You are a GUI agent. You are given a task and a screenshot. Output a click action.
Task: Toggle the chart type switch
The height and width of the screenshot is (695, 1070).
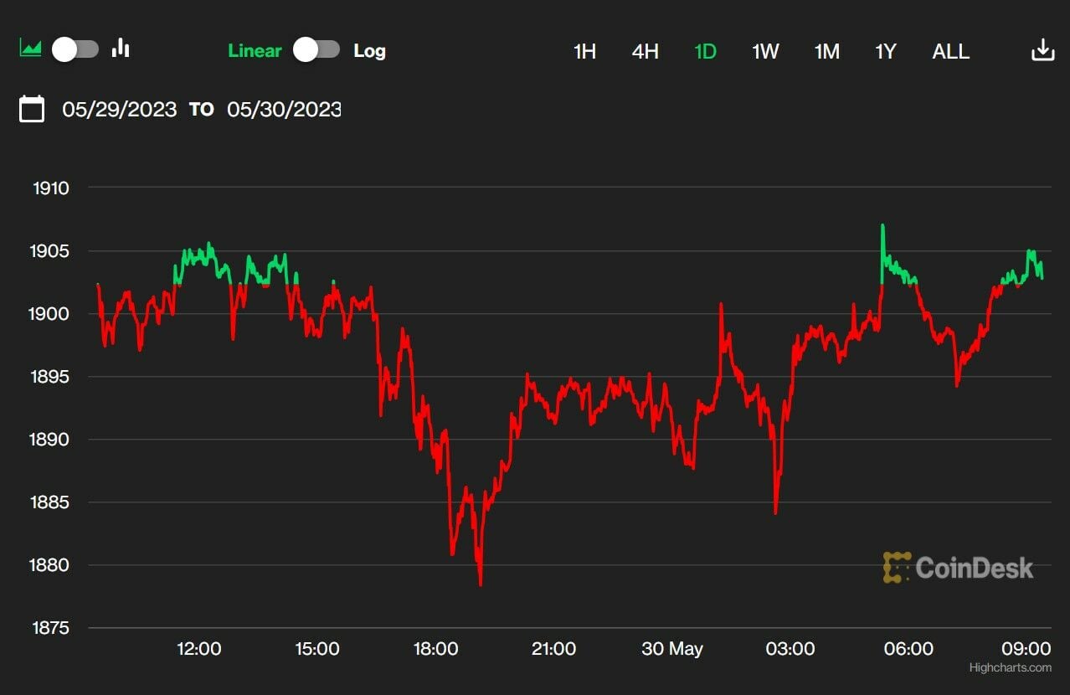pyautogui.click(x=75, y=49)
